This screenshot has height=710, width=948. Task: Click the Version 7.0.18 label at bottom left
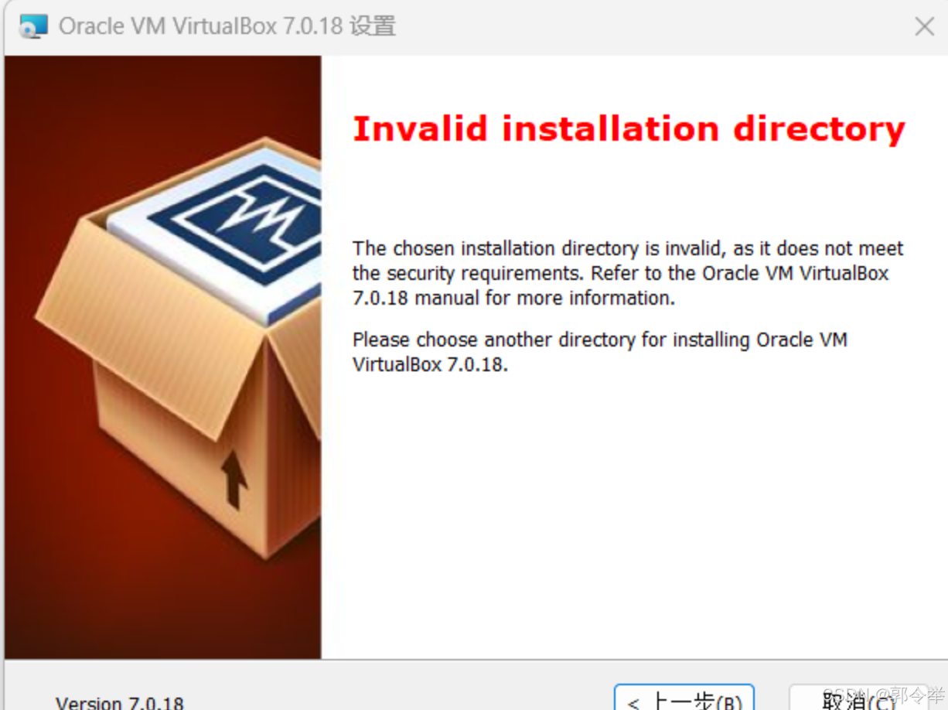point(120,702)
